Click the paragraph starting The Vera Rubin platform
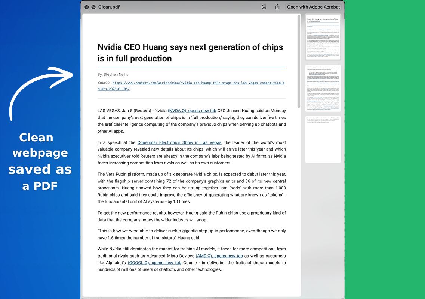The width and height of the screenshot is (425, 299). pos(192,188)
